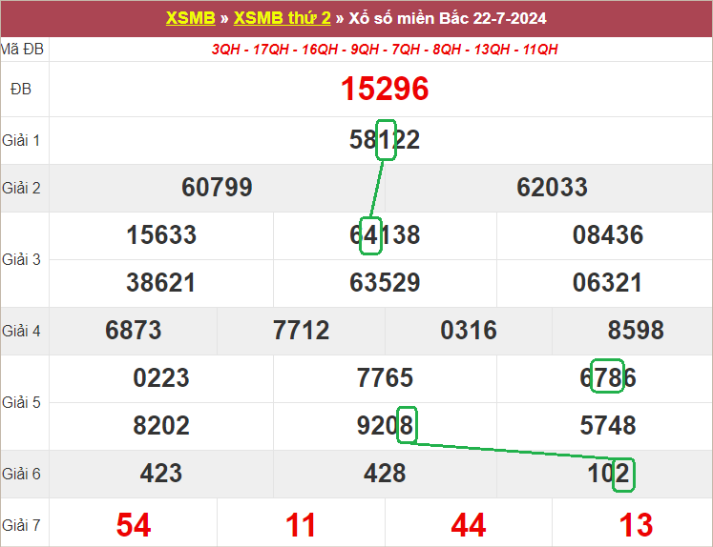Click the green-boxed 78 in 6786

point(608,377)
